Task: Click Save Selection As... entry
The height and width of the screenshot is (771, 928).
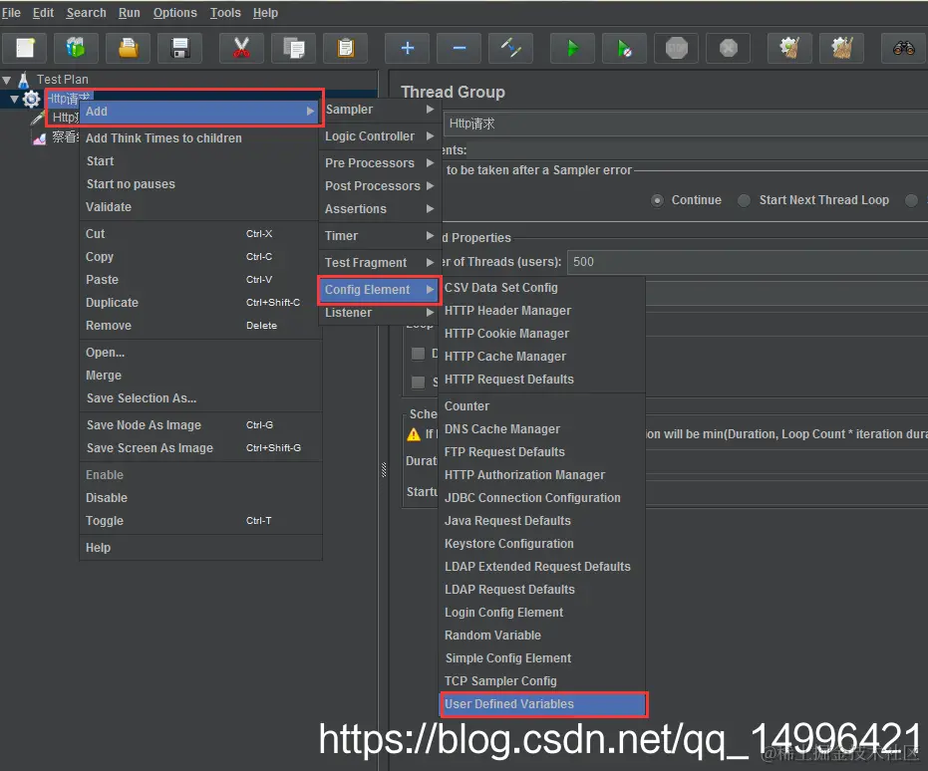Action: pos(200,397)
